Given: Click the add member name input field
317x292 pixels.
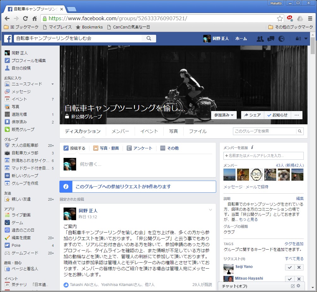Looking at the screenshot, I should (x=263, y=156).
